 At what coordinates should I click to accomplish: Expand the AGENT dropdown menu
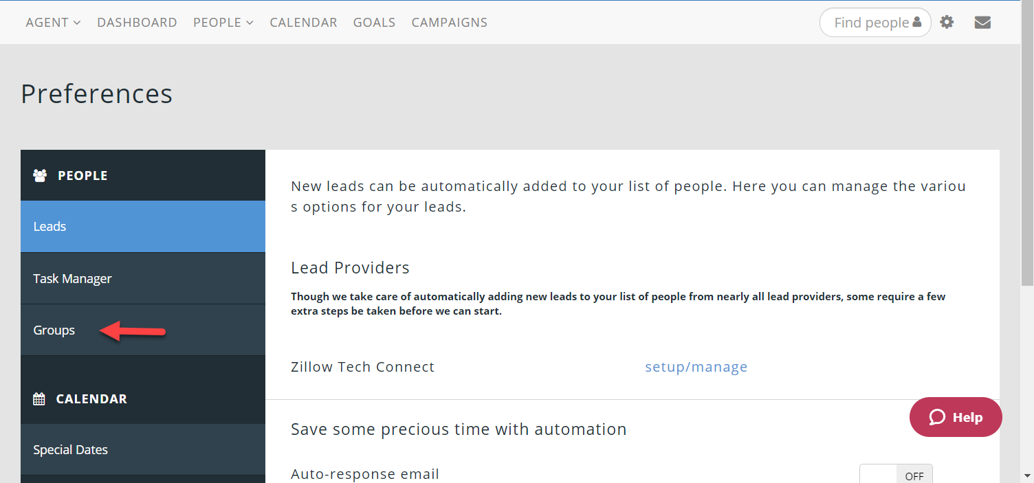tap(53, 23)
